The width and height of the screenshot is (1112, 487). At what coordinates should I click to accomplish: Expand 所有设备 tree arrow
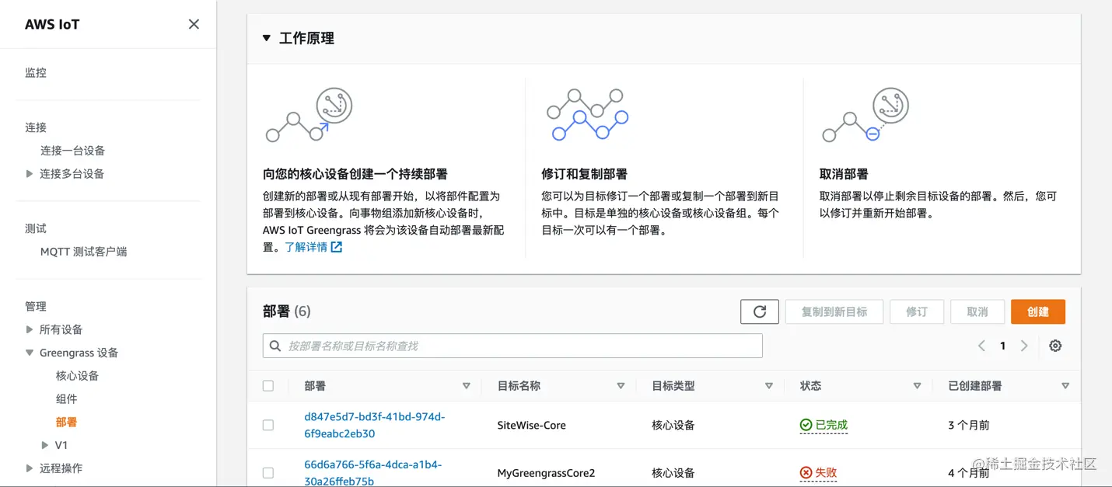coord(30,329)
